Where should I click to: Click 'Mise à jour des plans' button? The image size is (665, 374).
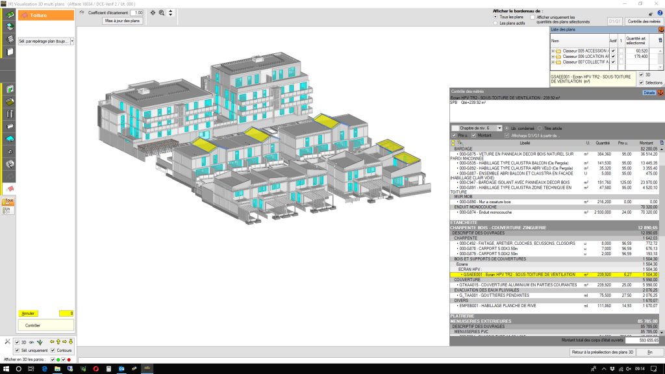tap(122, 21)
